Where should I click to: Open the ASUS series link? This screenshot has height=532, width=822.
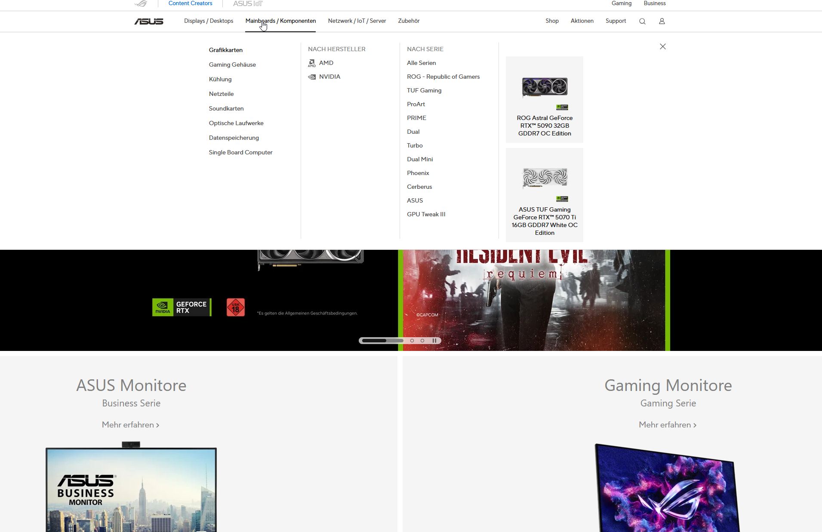click(x=415, y=200)
